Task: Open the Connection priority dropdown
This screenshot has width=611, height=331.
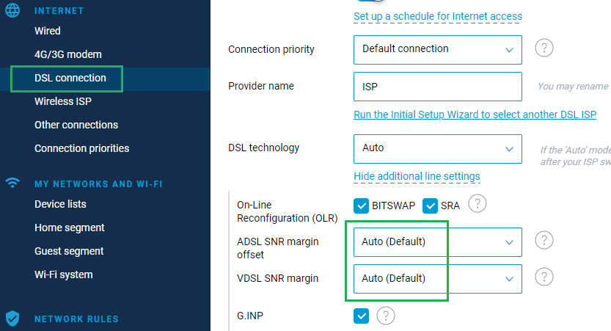Action: [x=437, y=49]
